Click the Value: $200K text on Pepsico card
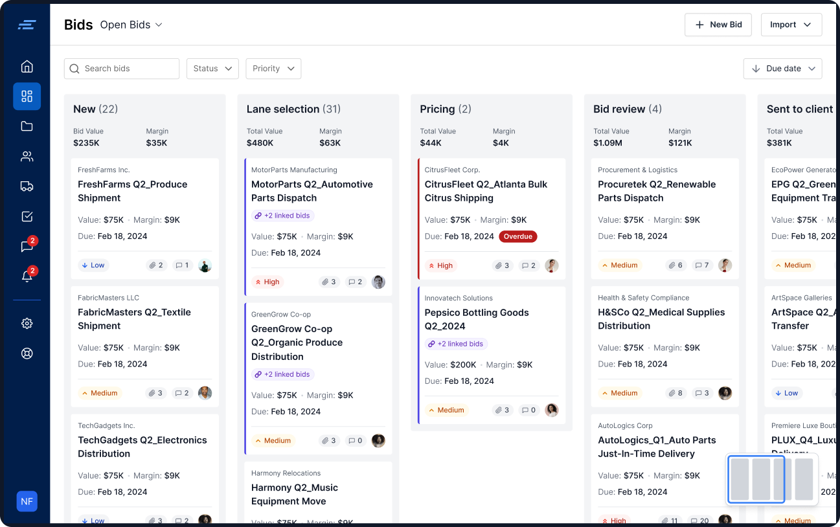The width and height of the screenshot is (840, 527). [x=451, y=364]
